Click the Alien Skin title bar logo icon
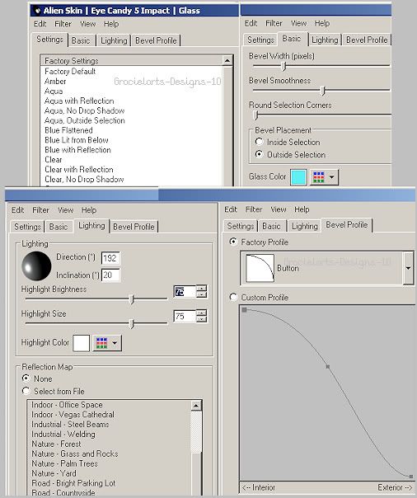 [37, 11]
